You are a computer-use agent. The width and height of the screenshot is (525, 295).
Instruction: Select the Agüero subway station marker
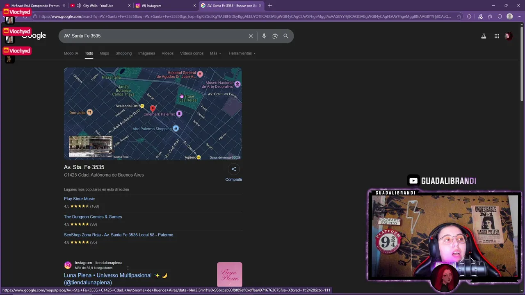(199, 157)
